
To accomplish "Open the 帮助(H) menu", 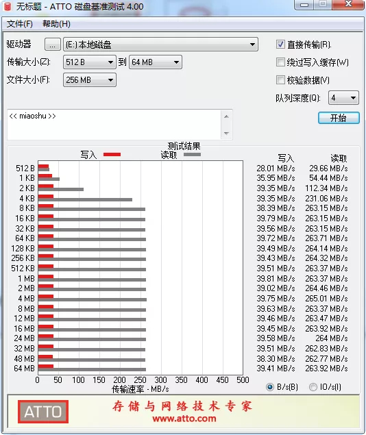I will coord(56,24).
